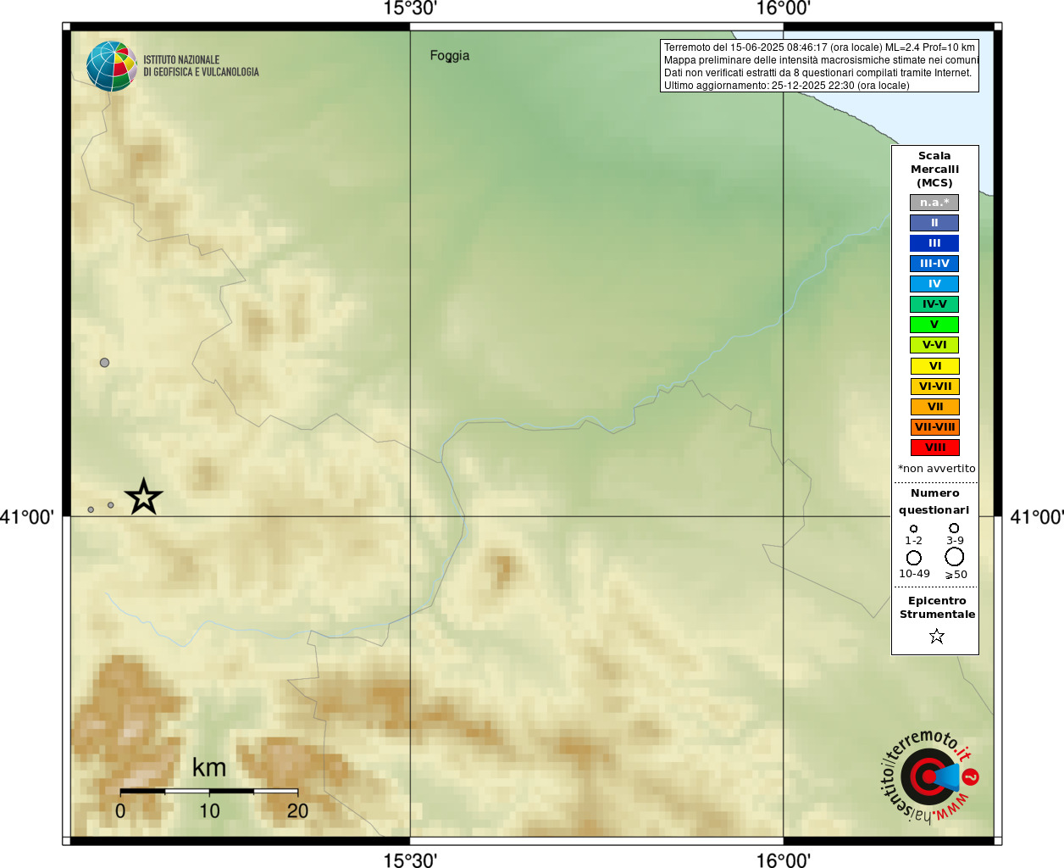Select the orange VII-VIII intensity swatch
The image size is (1064, 868).
(934, 427)
